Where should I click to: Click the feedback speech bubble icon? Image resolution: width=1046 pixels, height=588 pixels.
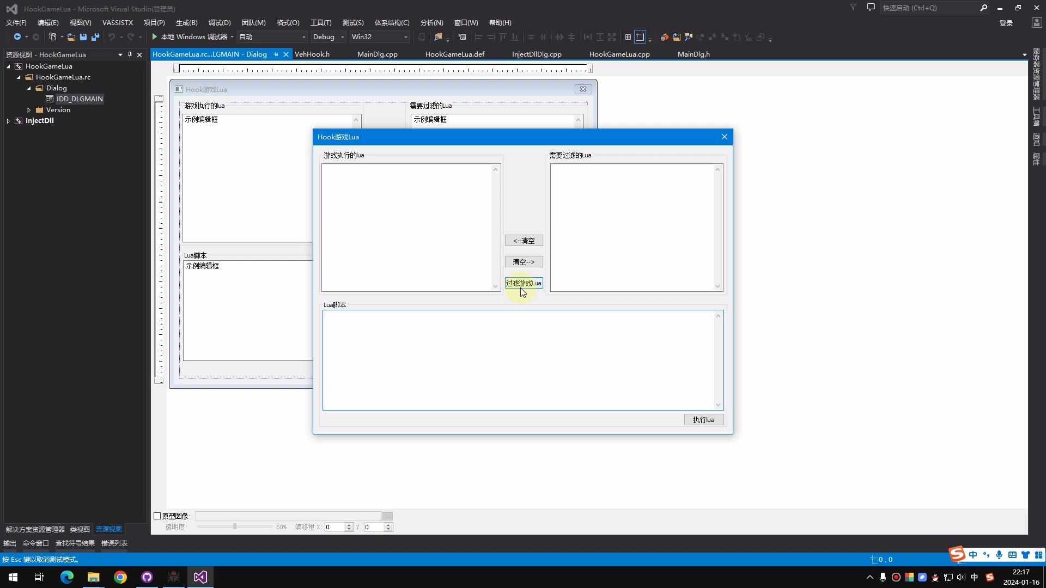click(871, 8)
